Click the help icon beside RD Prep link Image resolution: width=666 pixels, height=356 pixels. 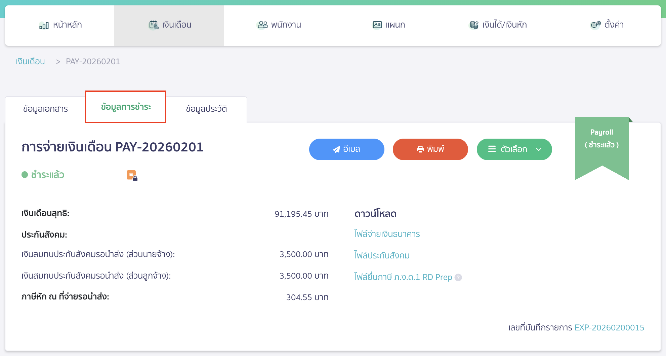458,277
